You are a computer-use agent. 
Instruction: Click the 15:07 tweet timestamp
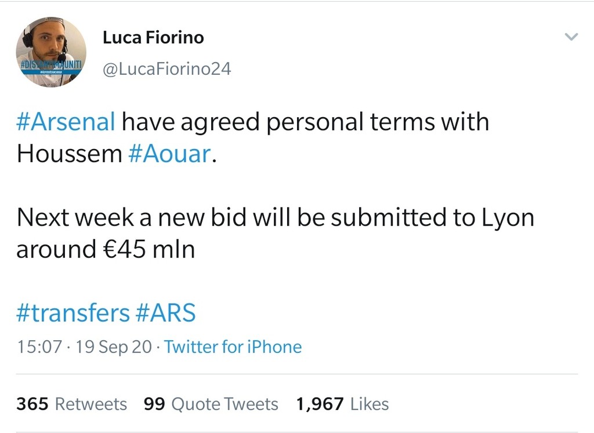click(38, 347)
